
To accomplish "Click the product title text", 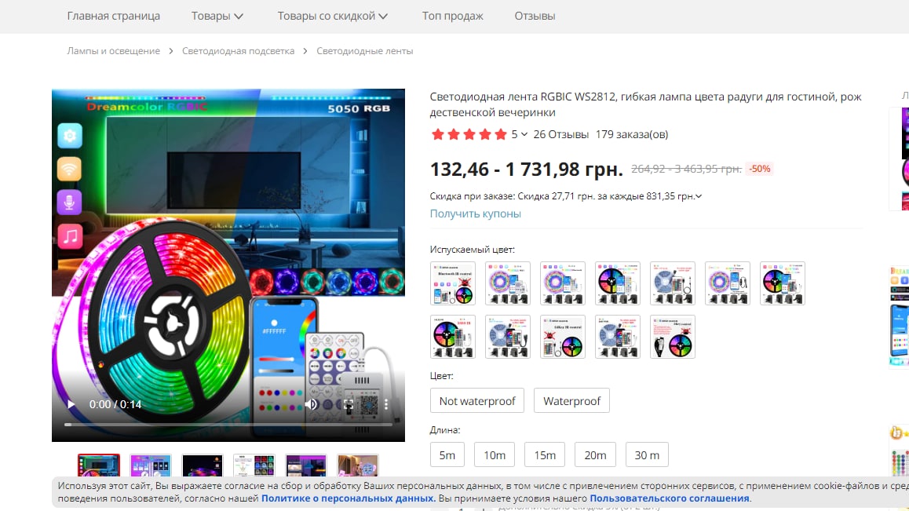I will pos(646,104).
